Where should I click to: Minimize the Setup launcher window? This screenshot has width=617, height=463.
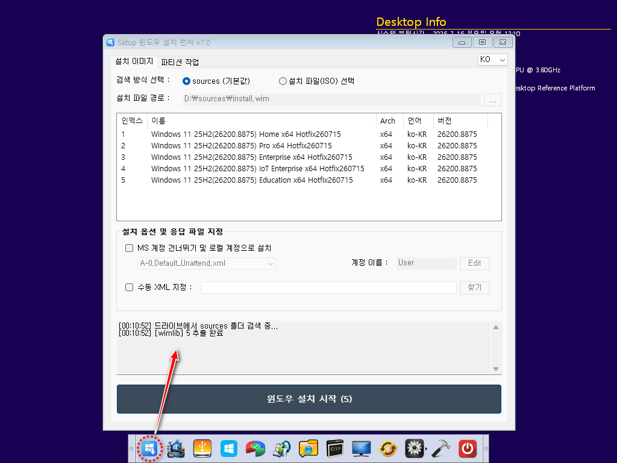pos(462,42)
